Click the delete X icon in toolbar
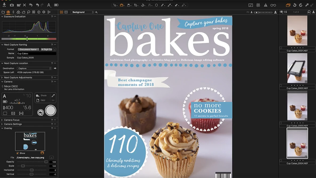316x178 pixels. [24, 5]
